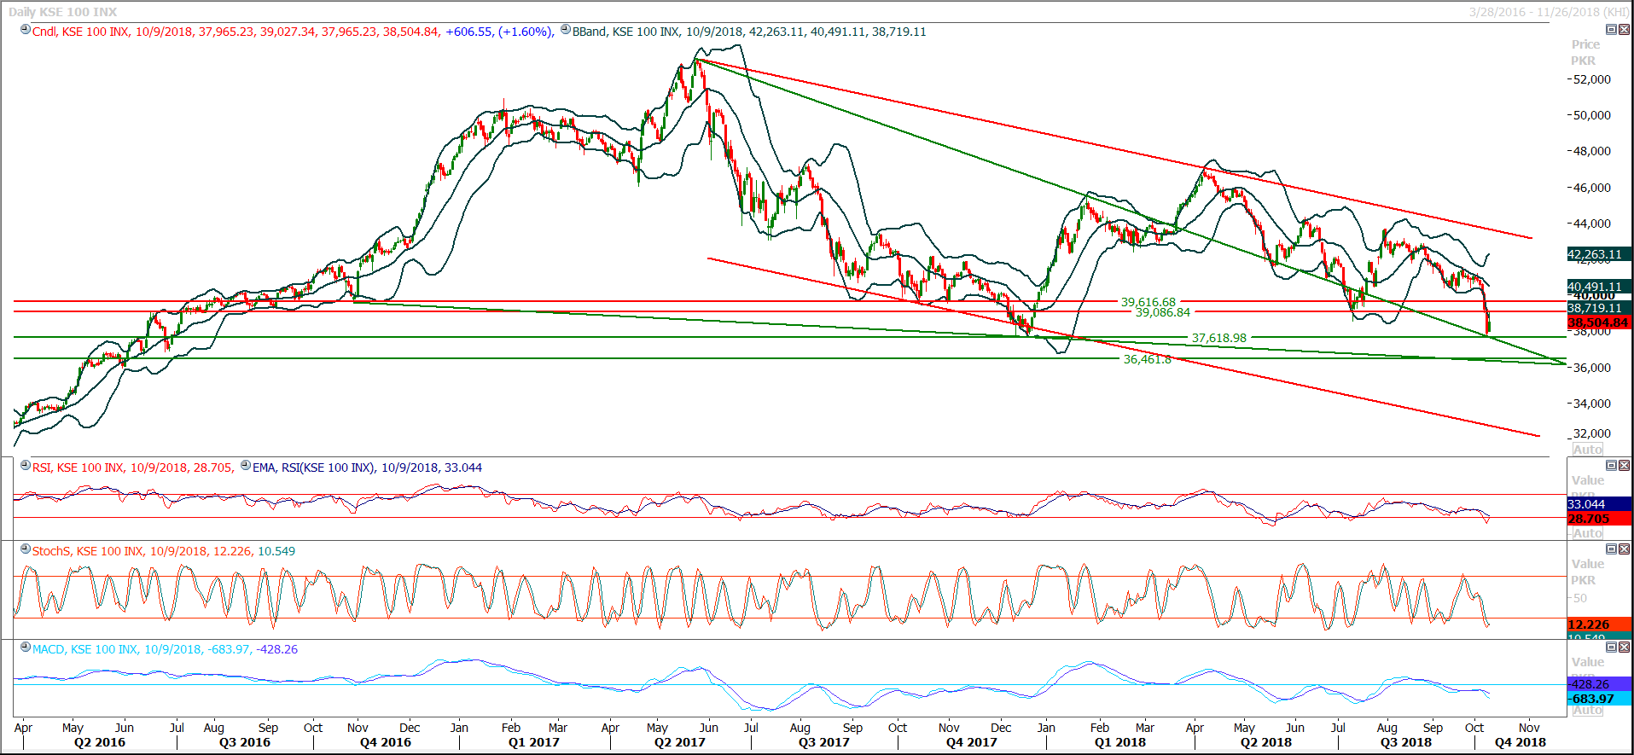This screenshot has width=1634, height=755.
Task: Maximize the price chart pane
Action: tap(1611, 29)
